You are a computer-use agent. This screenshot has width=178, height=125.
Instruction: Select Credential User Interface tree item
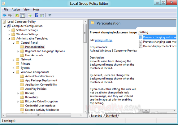40,106
